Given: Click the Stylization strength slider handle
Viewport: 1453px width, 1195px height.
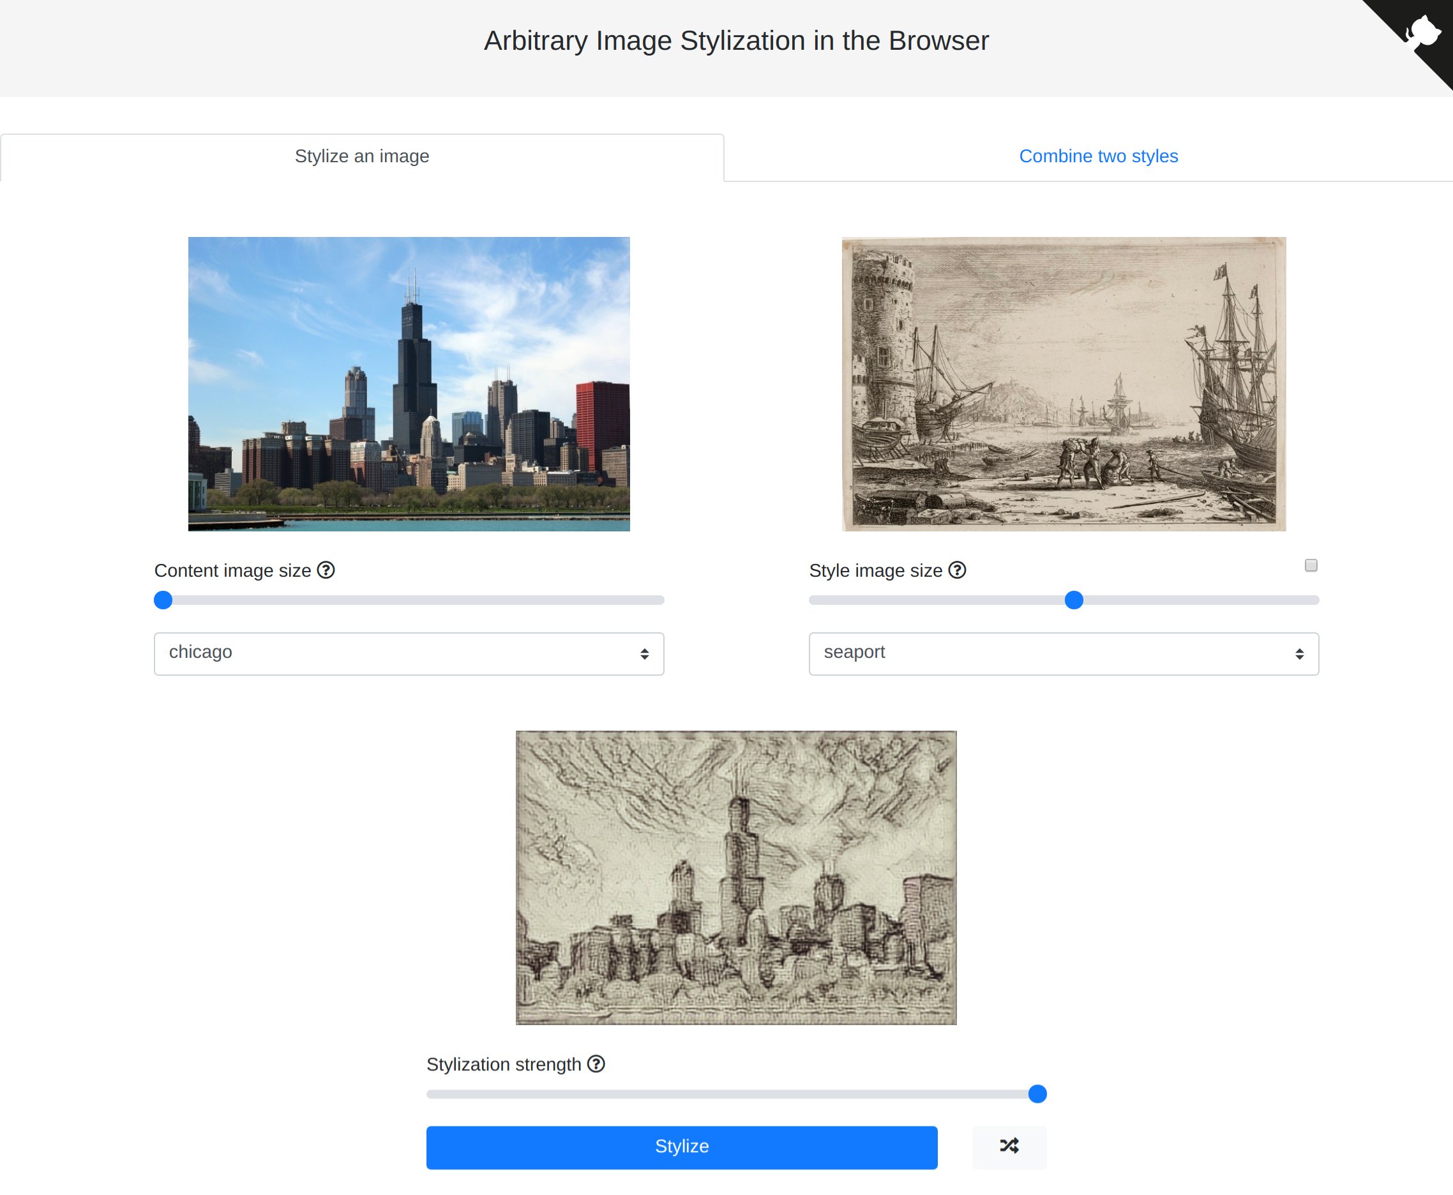Looking at the screenshot, I should 1037,1094.
